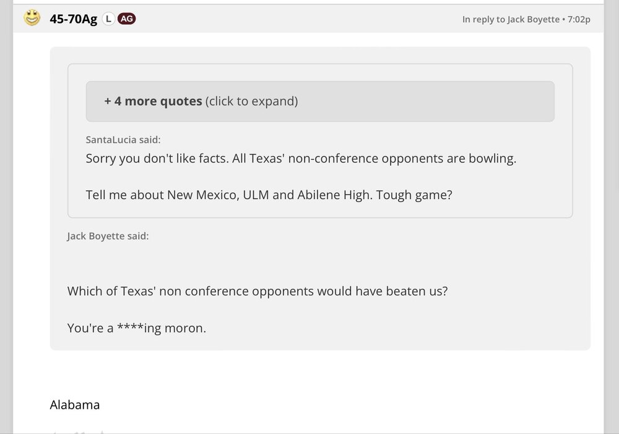Click the Which of Texas' non conference line
This screenshot has height=434, width=619.
coord(257,291)
